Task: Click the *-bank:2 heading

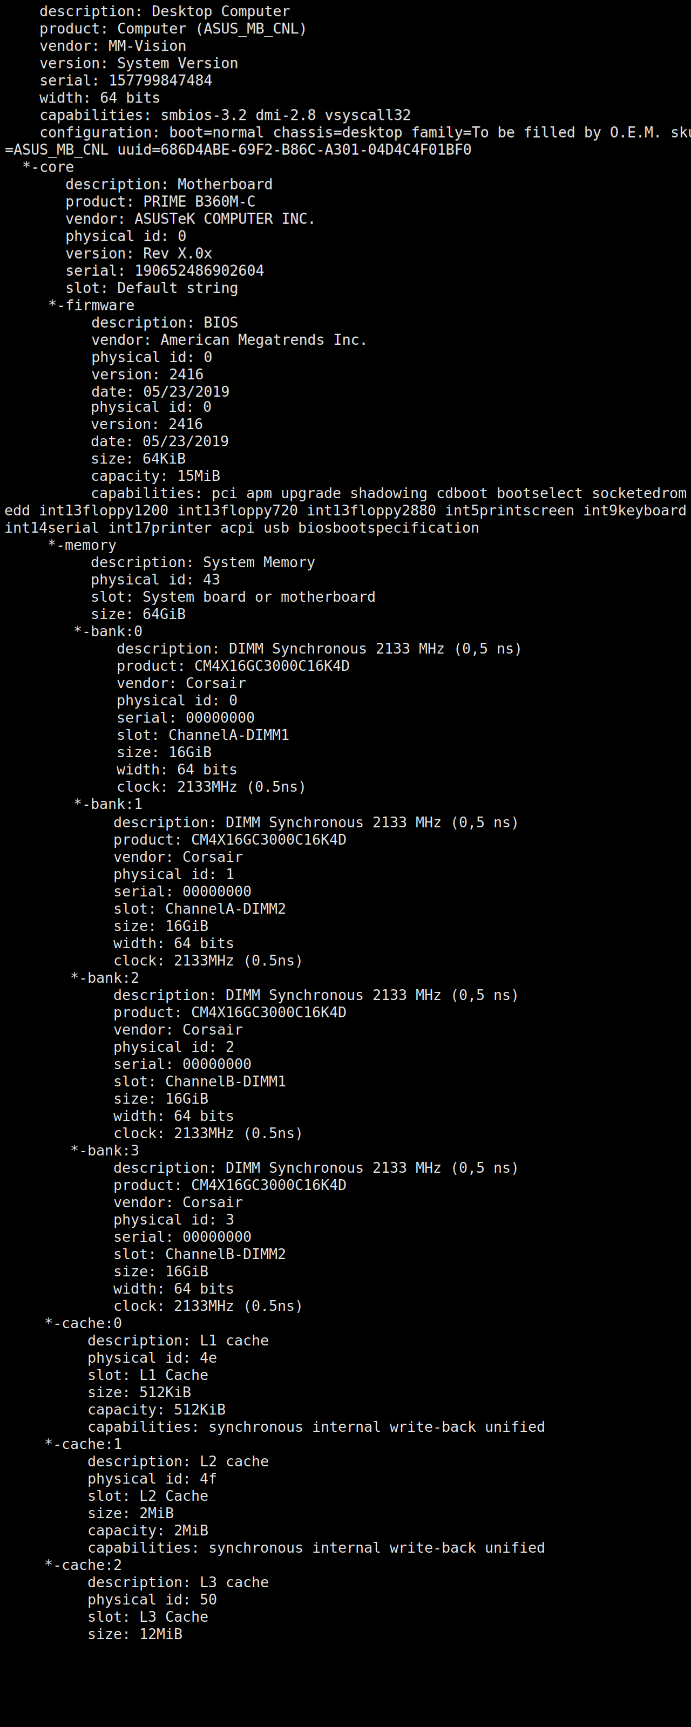Action: point(105,978)
